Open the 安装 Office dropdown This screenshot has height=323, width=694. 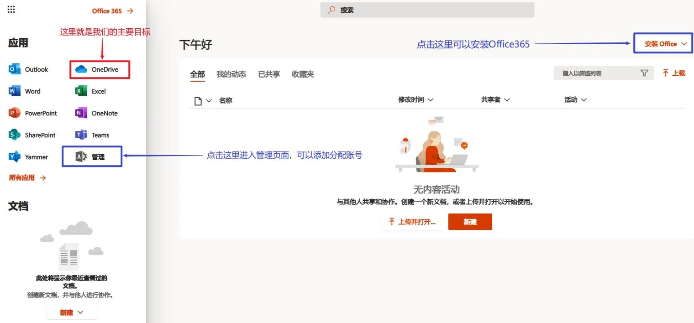pyautogui.click(x=663, y=44)
